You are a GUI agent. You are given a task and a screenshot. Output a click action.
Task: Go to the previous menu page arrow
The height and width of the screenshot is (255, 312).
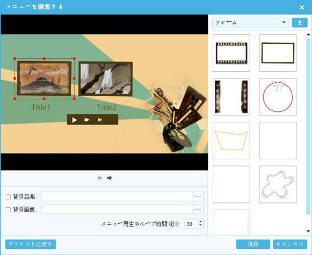click(x=100, y=178)
